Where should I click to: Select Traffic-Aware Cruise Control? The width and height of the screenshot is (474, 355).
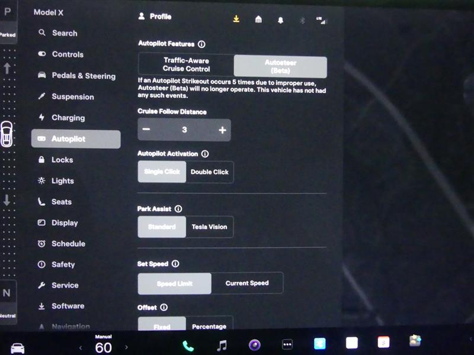pyautogui.click(x=186, y=64)
